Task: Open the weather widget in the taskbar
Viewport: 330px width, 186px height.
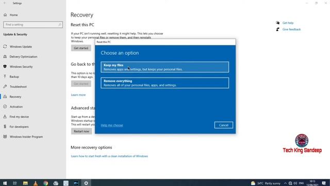Action: 266,183
